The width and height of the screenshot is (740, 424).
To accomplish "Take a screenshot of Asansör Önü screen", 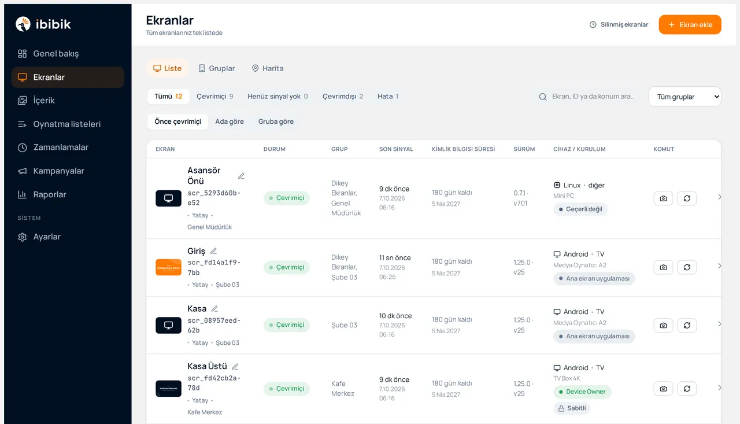I will coord(663,198).
